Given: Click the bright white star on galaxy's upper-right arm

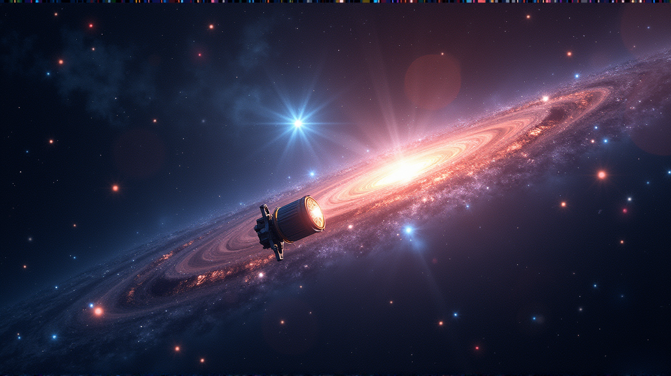Looking at the screenshot, I should [544, 99].
